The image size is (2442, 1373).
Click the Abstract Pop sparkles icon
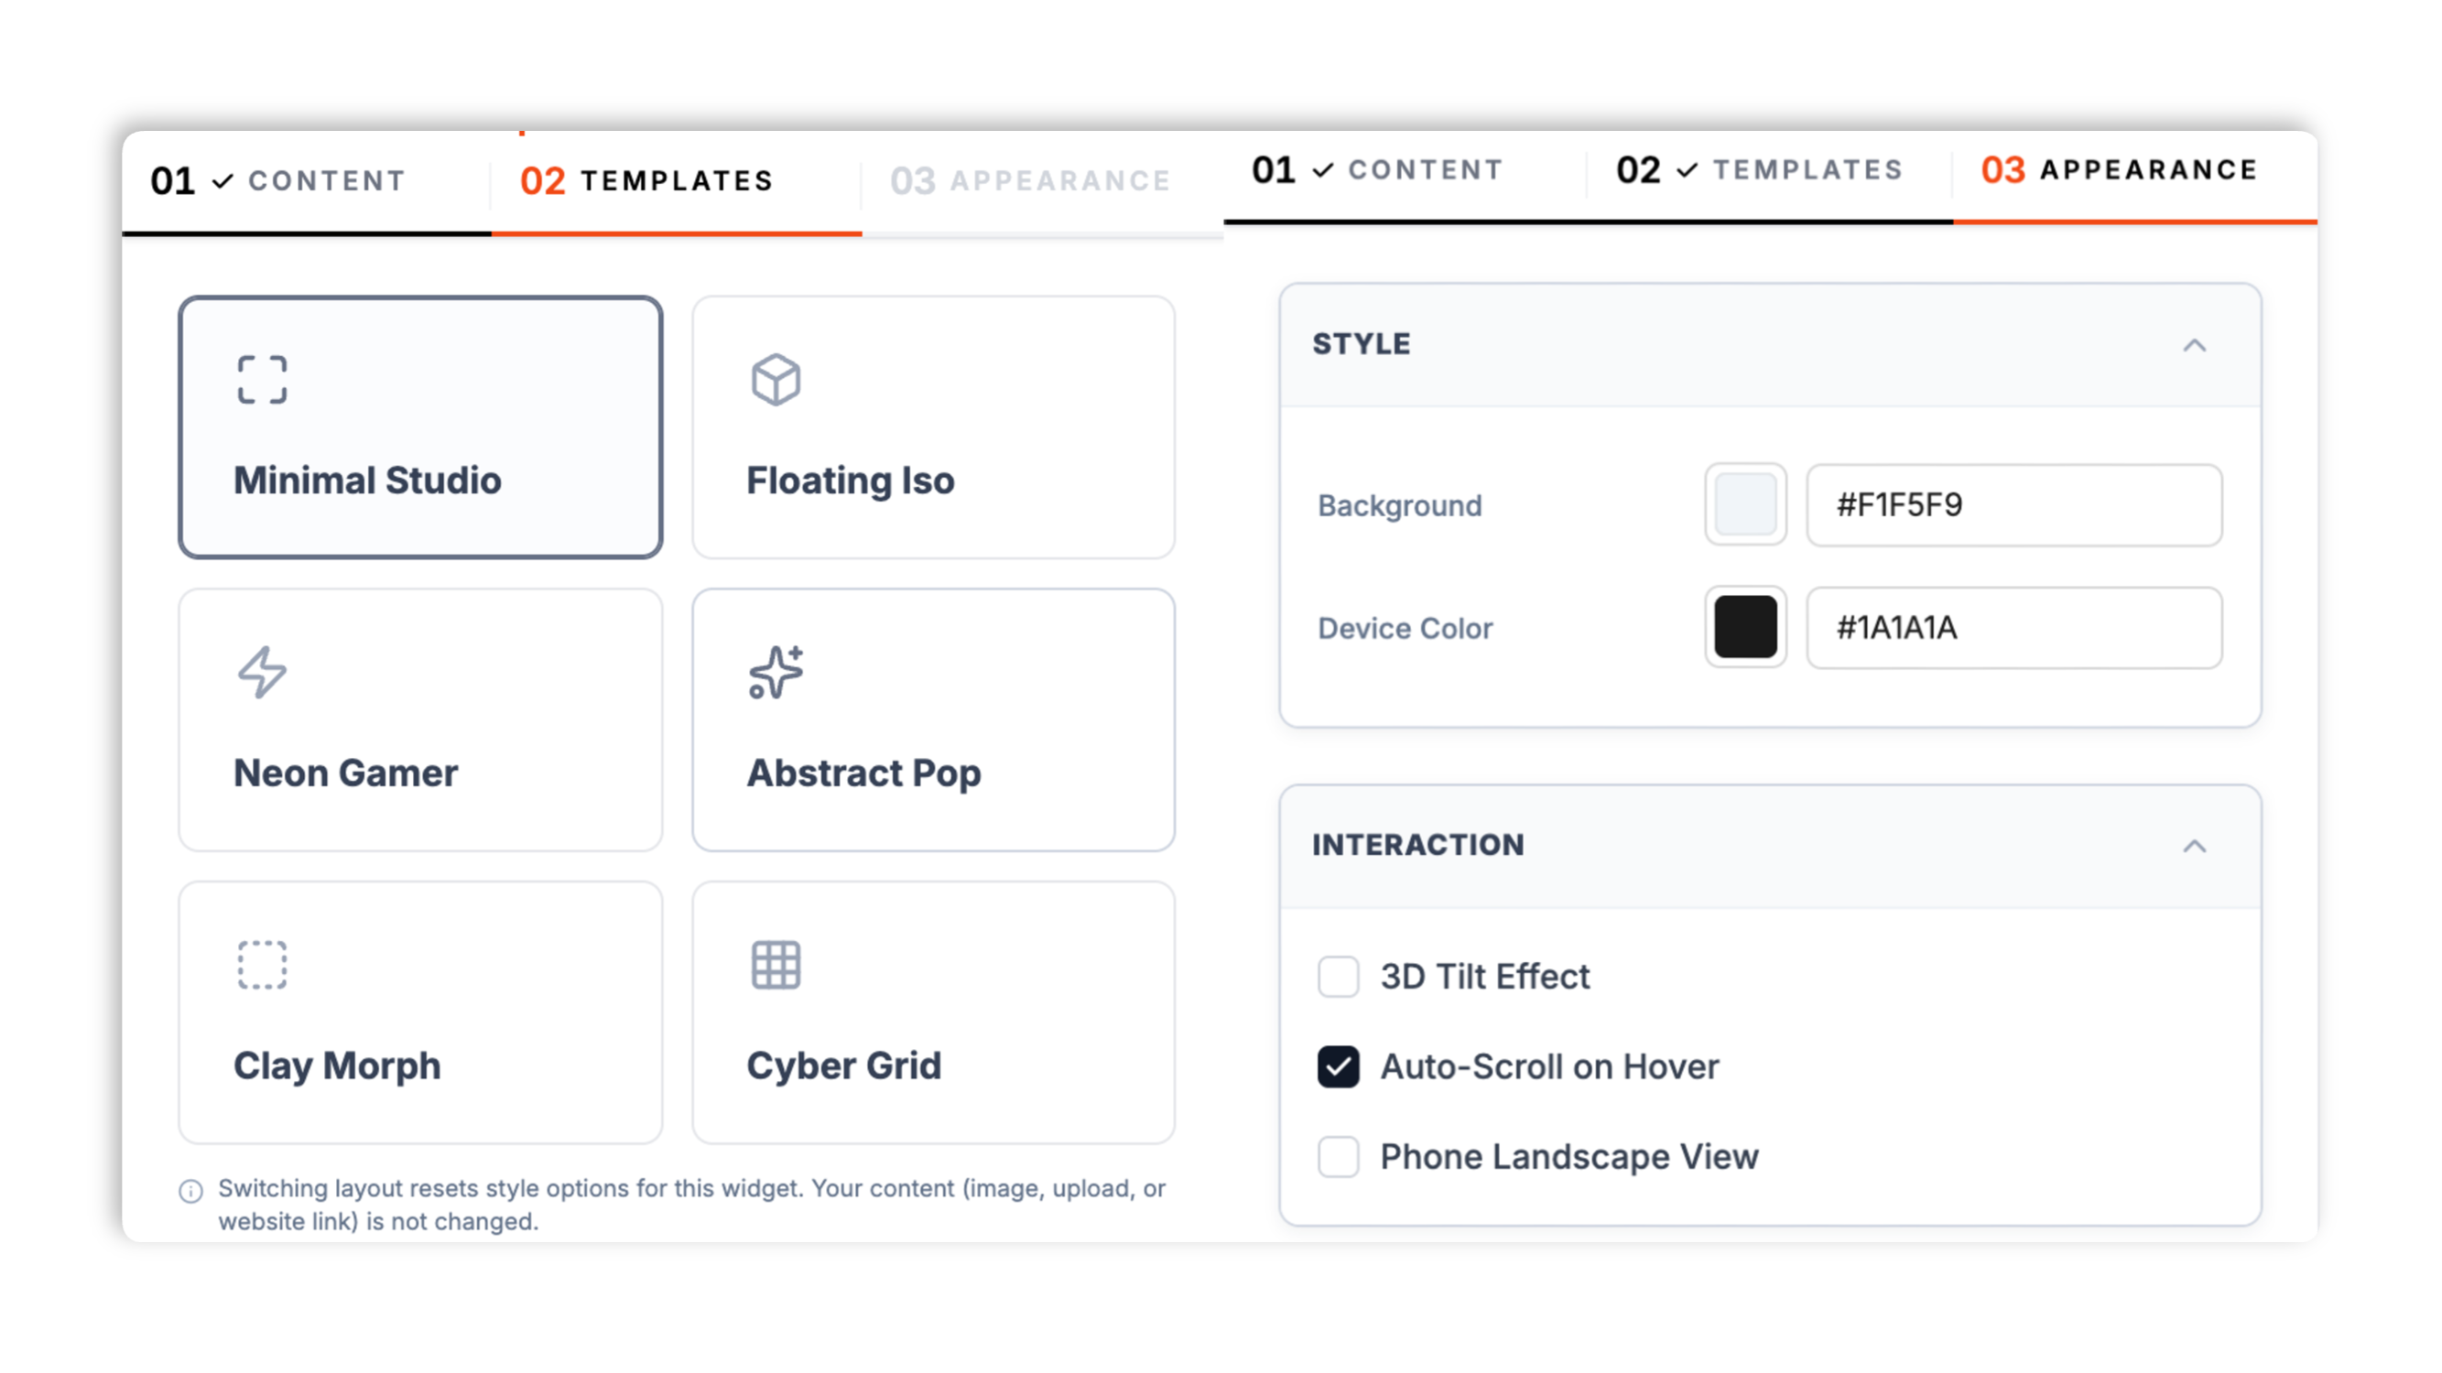pos(776,673)
